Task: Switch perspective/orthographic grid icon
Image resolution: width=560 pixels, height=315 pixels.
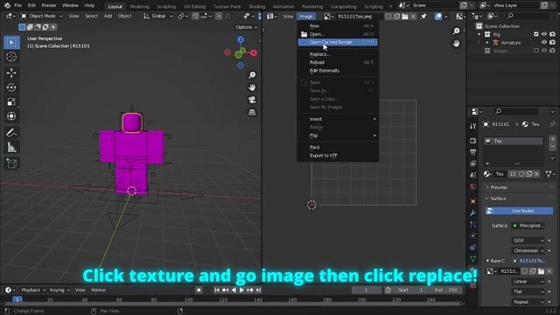Action: 252,113
